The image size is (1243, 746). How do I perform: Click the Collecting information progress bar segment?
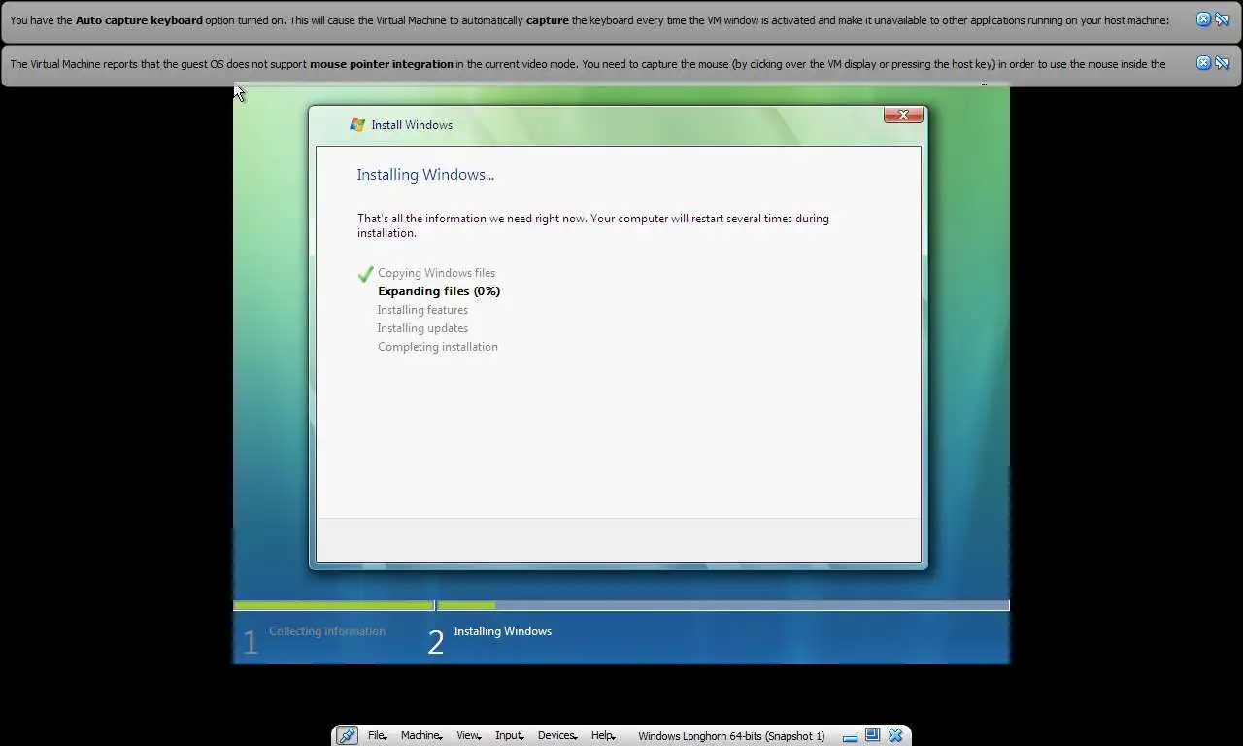pos(333,605)
